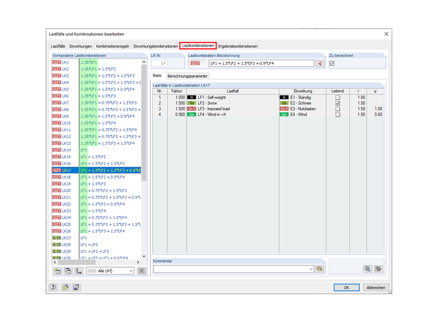This screenshot has height=320, width=427.
Task: Click the picture view icon beside magnifier
Action: pos(378,269)
